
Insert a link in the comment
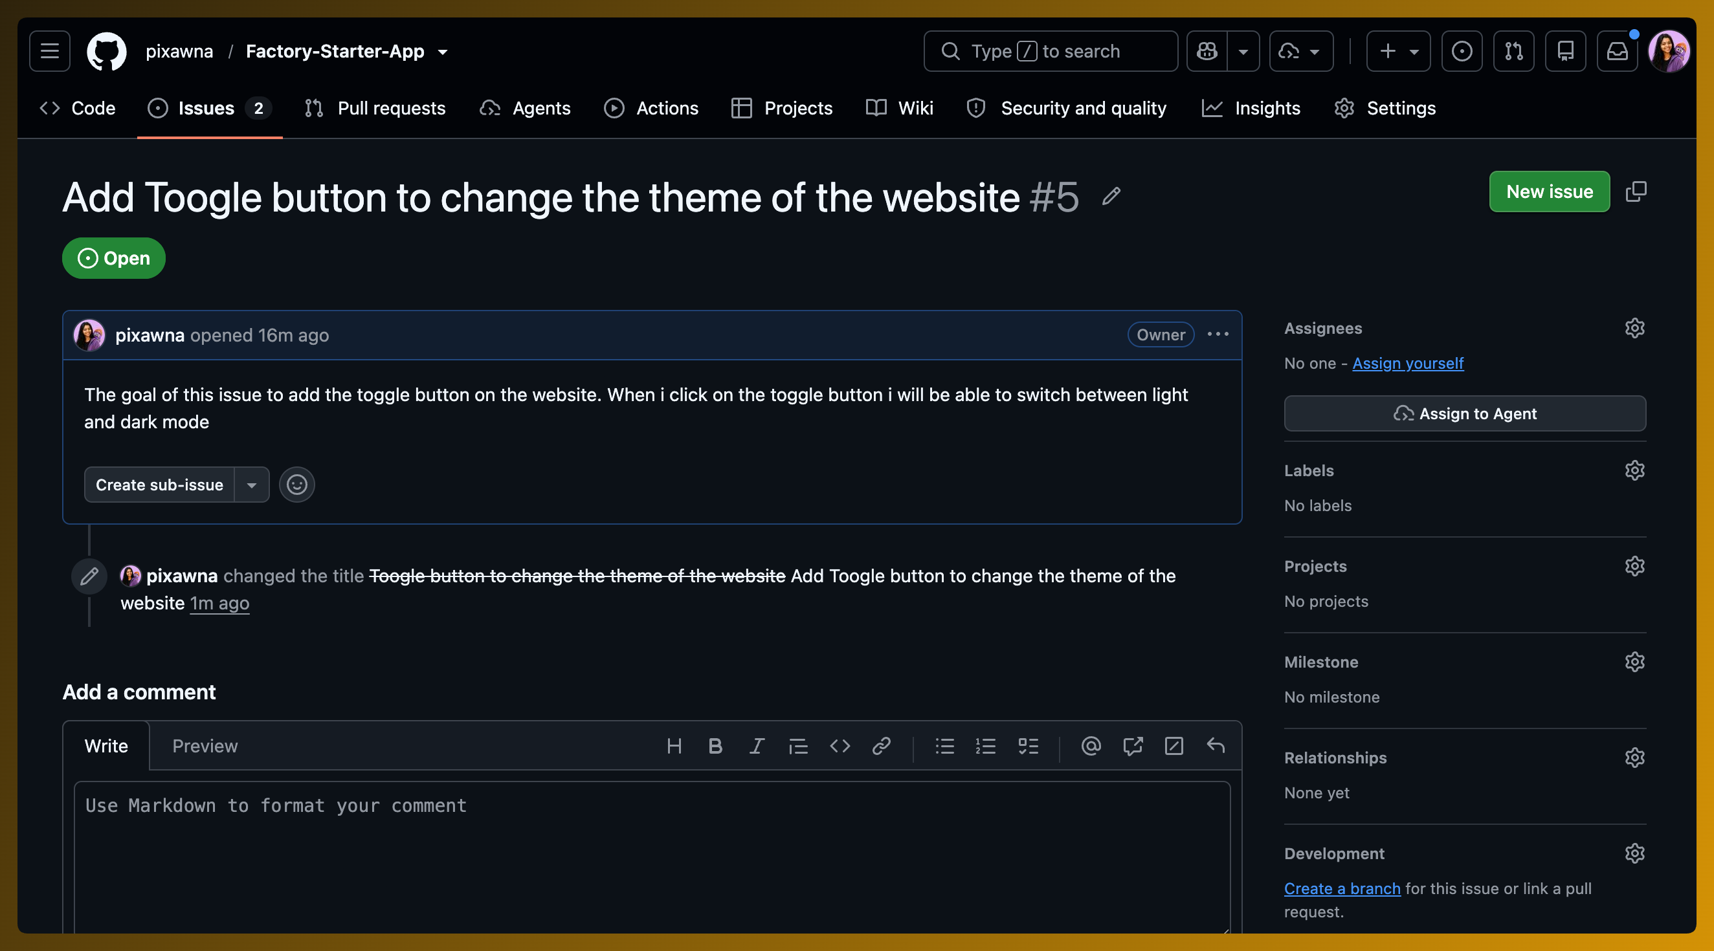[x=881, y=745]
